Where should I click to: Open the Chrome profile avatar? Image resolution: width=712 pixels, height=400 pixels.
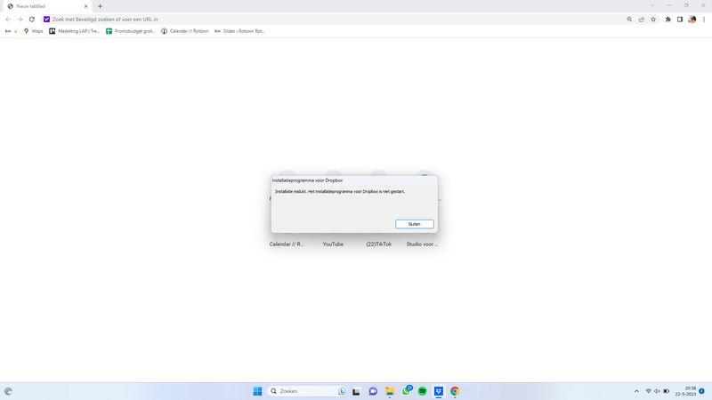click(692, 20)
